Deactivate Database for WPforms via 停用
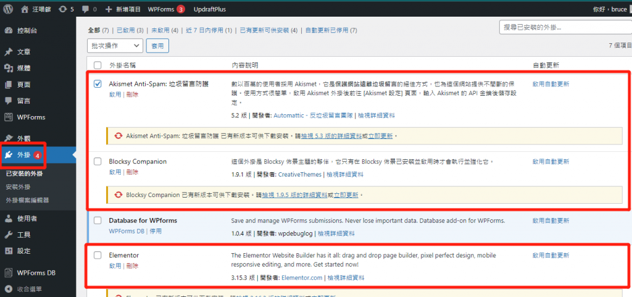The height and width of the screenshot is (297, 632). (x=156, y=232)
